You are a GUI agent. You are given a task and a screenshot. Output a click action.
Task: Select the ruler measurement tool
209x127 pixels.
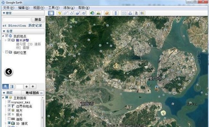116,13
